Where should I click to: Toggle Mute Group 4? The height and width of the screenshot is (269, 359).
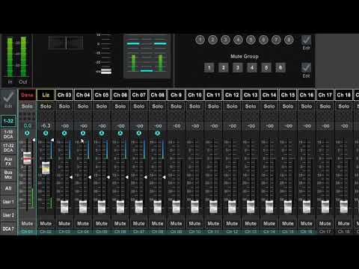point(252,67)
